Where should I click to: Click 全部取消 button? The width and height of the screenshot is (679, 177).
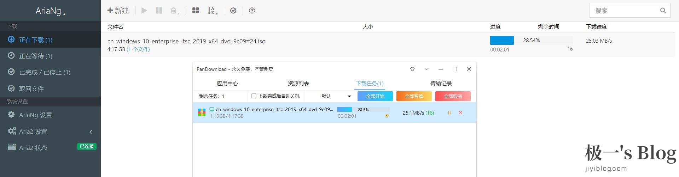coord(453,96)
